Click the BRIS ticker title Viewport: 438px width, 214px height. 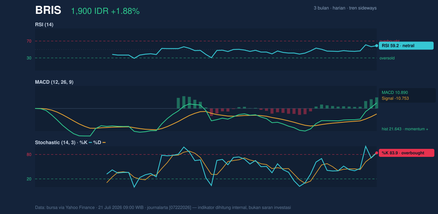coord(48,11)
